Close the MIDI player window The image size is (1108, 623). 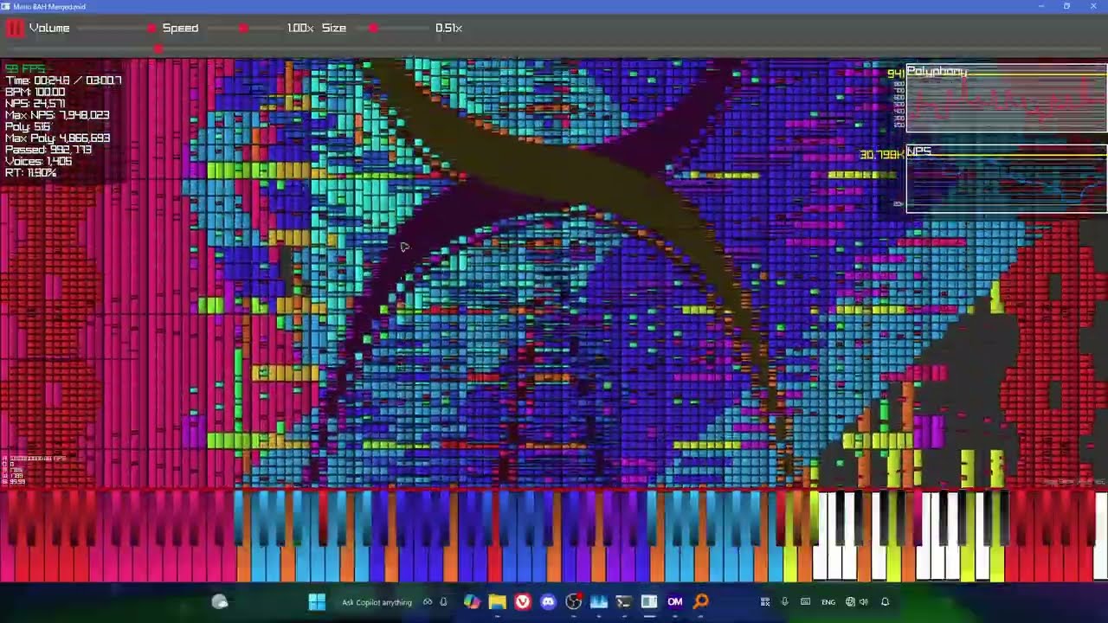[1093, 6]
